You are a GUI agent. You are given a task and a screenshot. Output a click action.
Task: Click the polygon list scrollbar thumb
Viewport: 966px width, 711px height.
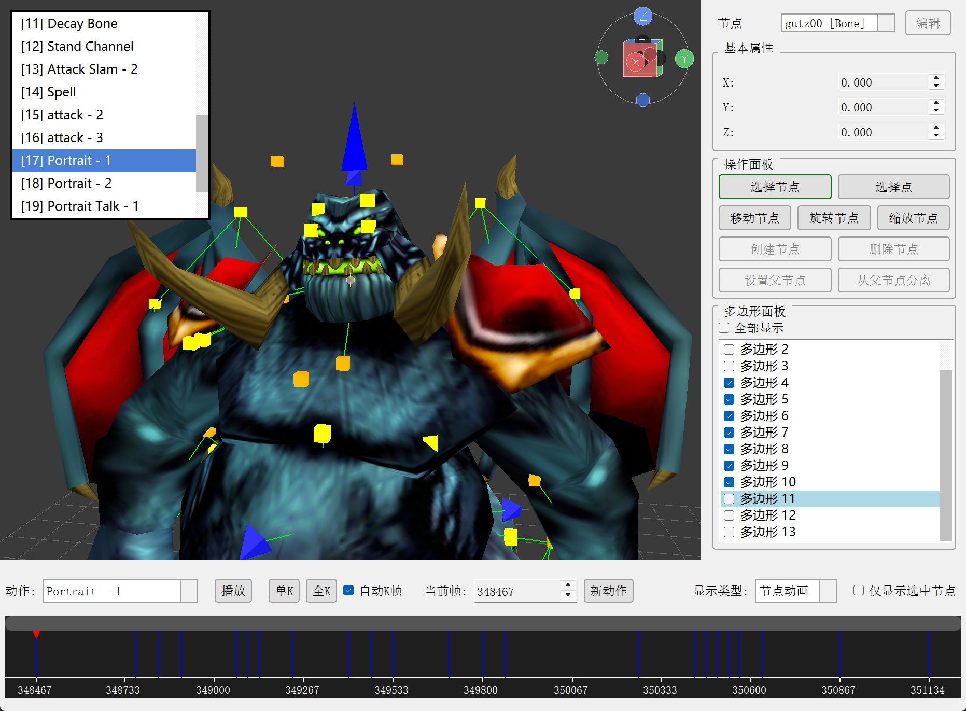click(946, 455)
